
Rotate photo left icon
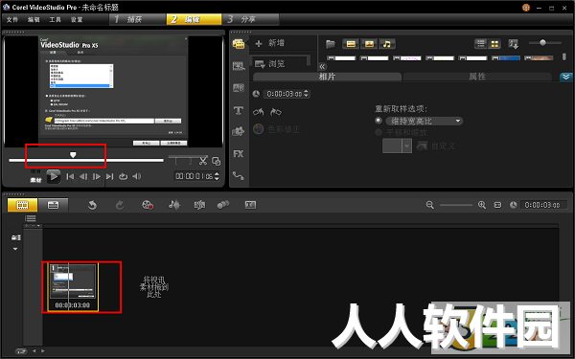(258, 112)
